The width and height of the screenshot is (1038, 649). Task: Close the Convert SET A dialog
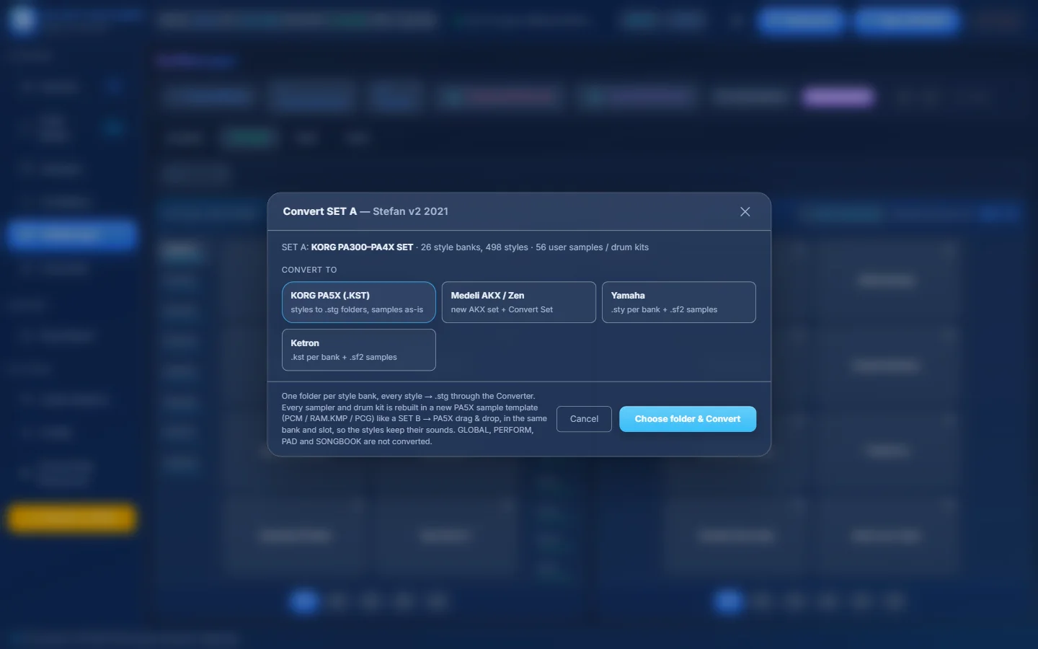745,211
